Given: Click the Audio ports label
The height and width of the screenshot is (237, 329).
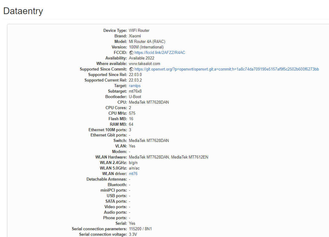Looking at the screenshot, I should point(115,212).
